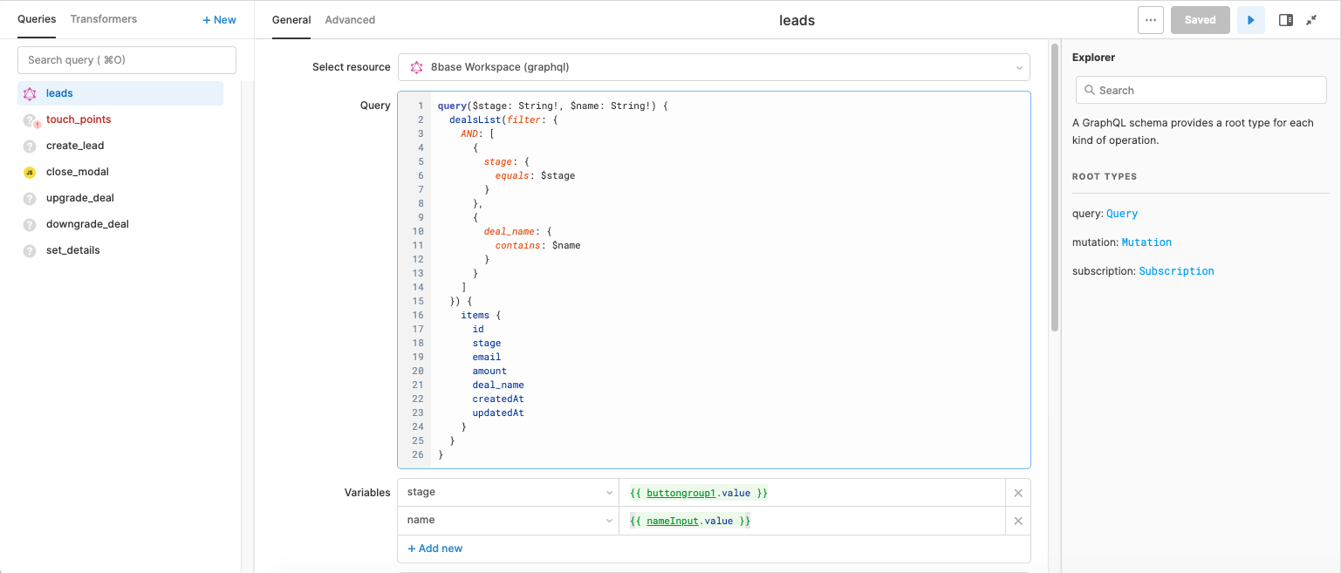Switch to the Queries tab
The width and height of the screenshot is (1341, 573).
[x=37, y=19]
